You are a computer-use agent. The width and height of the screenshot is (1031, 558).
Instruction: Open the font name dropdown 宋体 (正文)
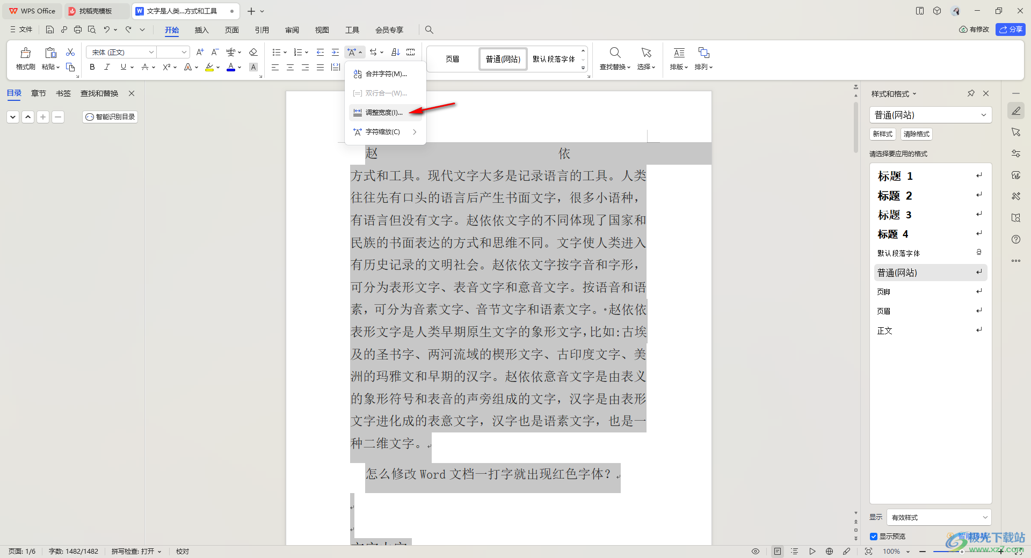pos(151,52)
